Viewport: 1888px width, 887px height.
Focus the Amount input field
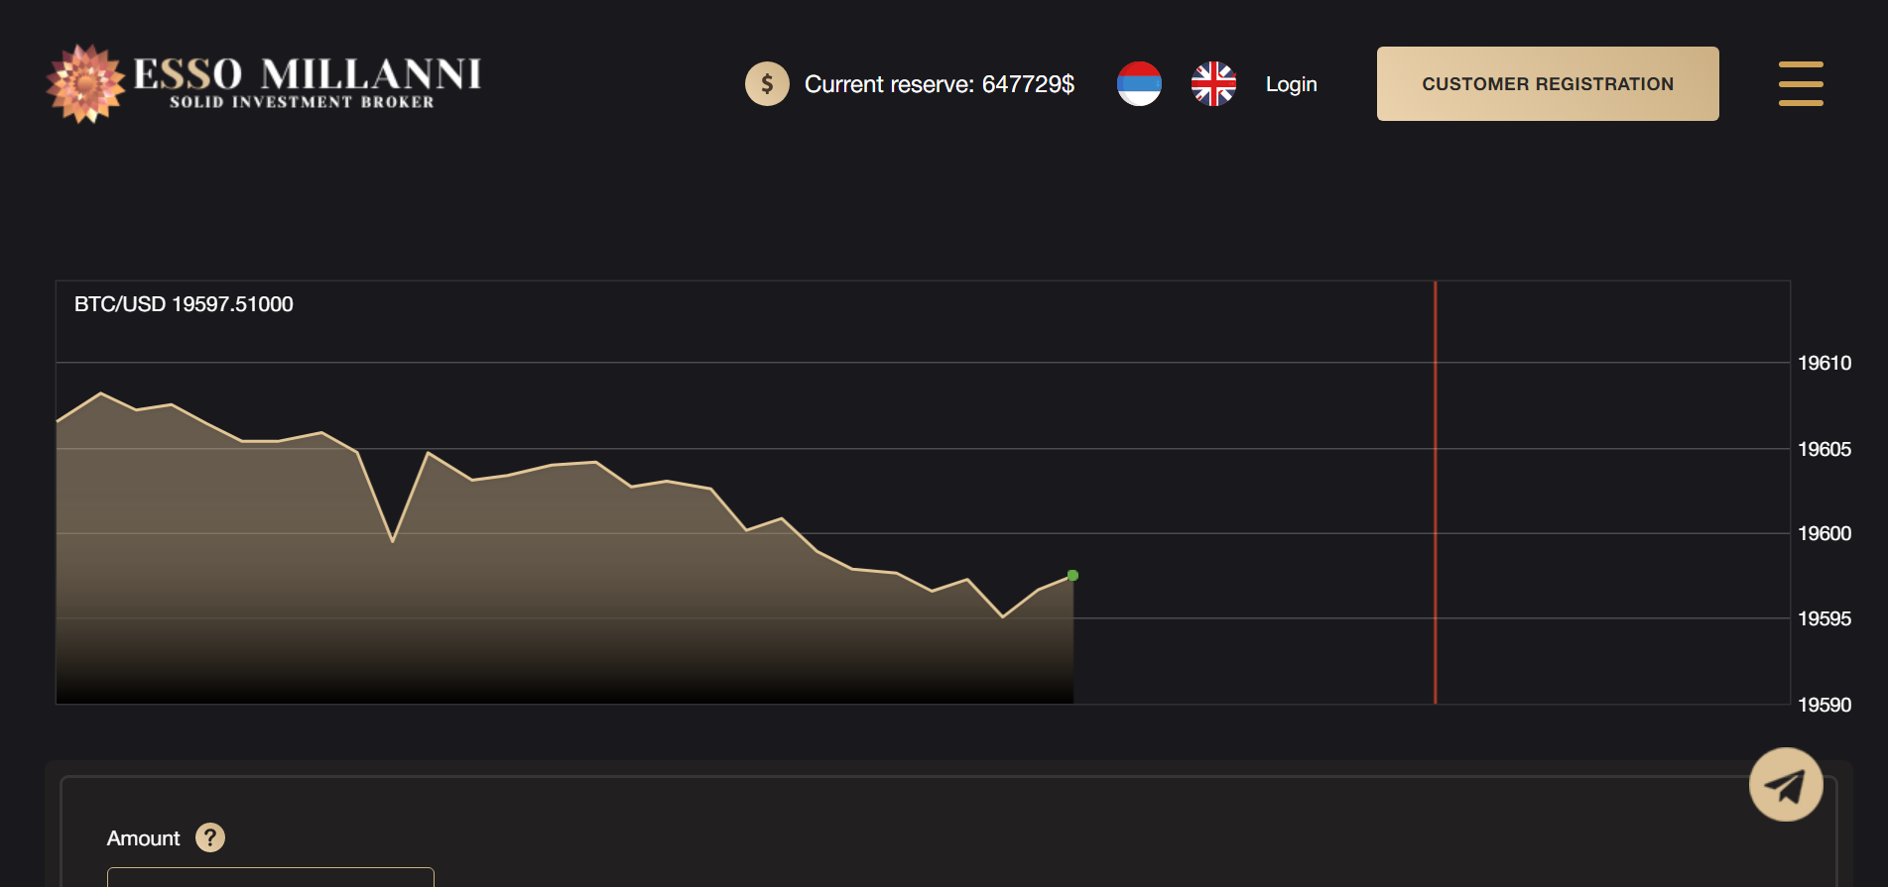(270, 876)
